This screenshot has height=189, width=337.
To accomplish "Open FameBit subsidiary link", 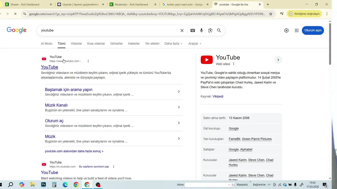I will pos(234,139).
